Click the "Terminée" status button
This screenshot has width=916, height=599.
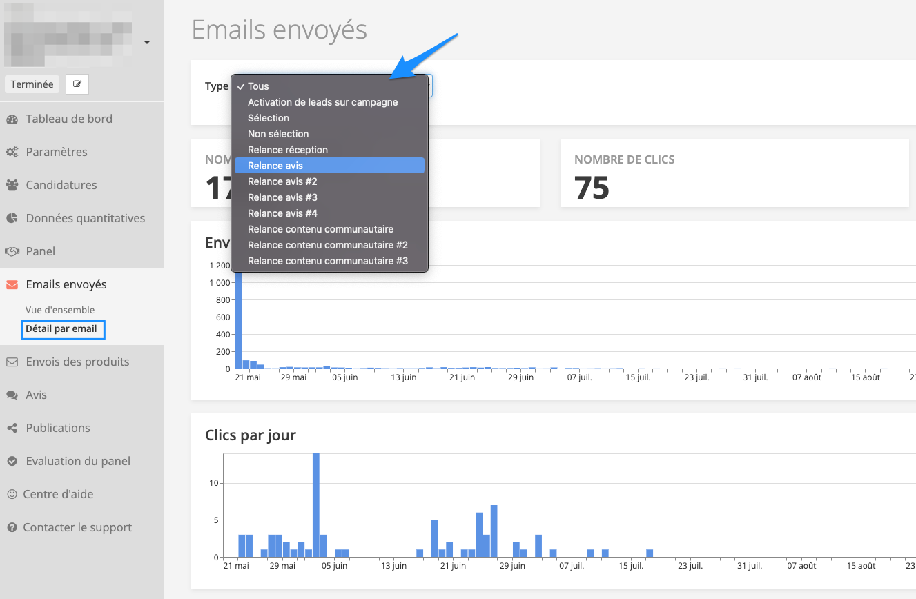(x=32, y=84)
